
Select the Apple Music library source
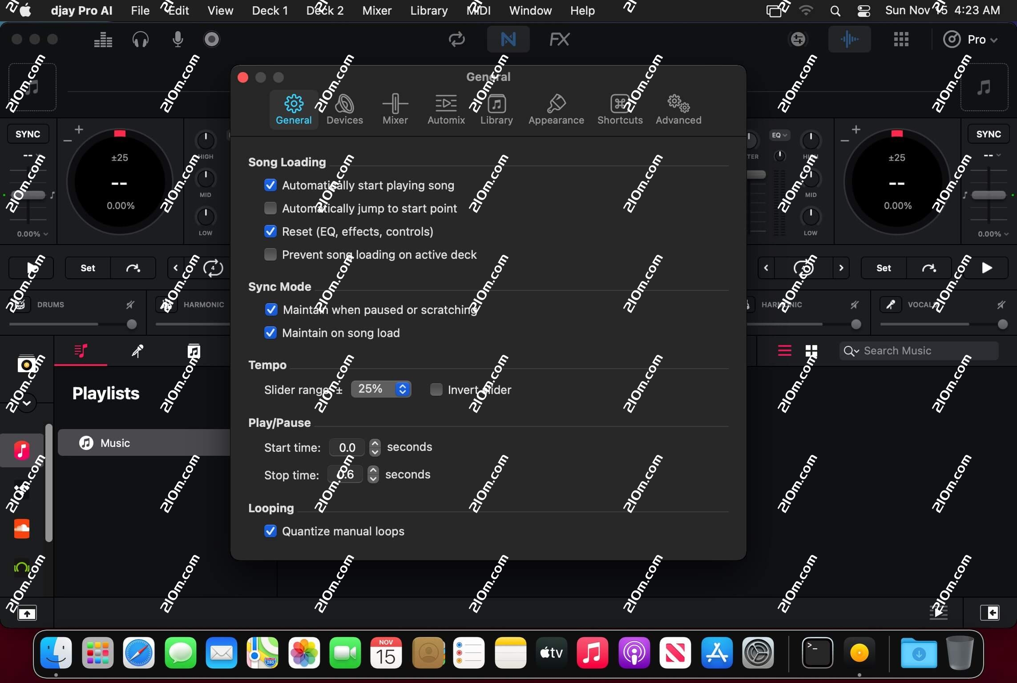[x=21, y=450]
